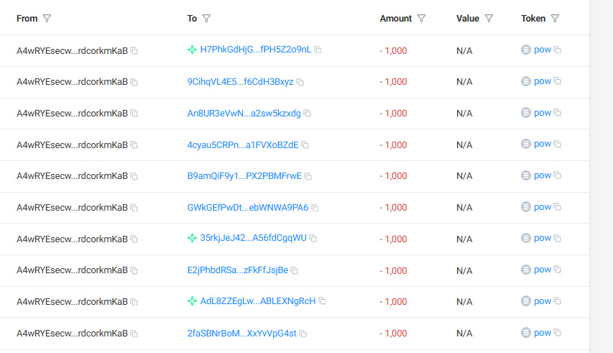Open address B9amQiF9y1...PX2PBMFrwE

[244, 176]
